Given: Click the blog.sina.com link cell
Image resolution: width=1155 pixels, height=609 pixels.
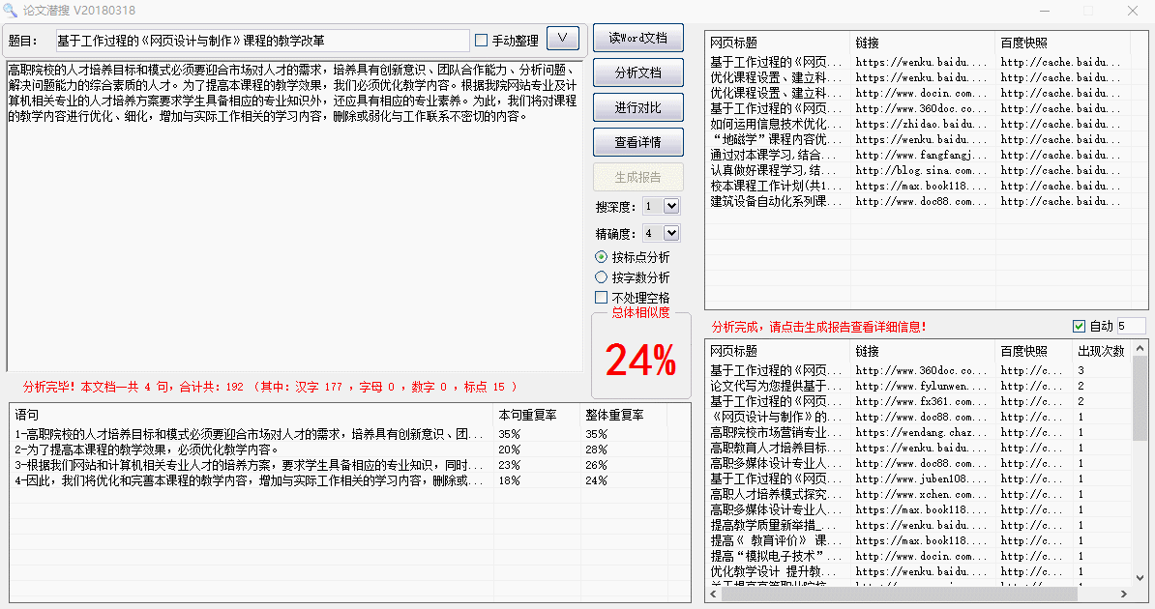Looking at the screenshot, I should 922,170.
